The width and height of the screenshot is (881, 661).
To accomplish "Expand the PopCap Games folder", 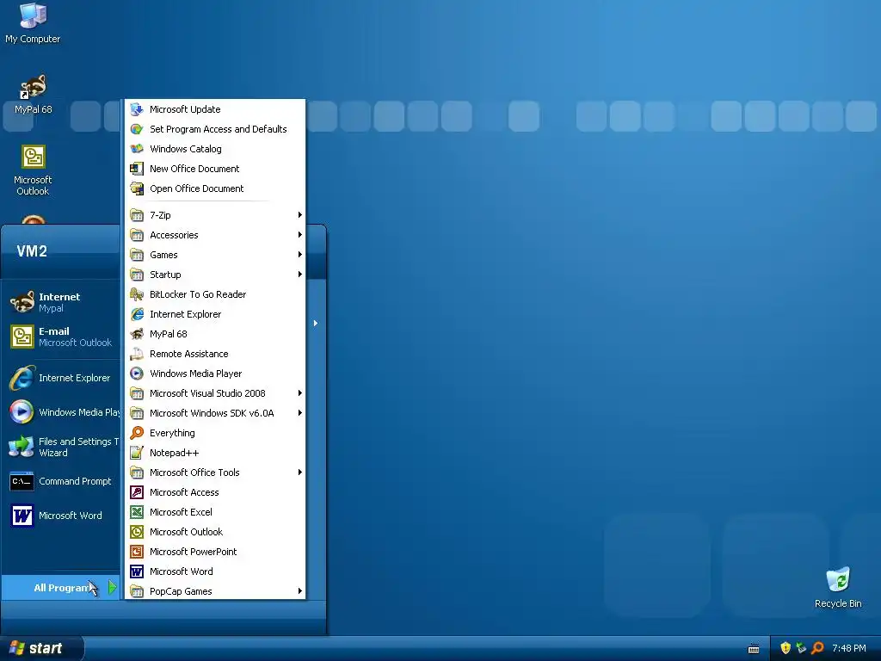I will pos(214,590).
